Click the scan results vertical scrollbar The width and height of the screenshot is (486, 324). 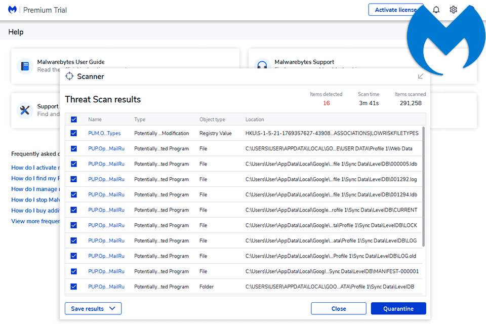pyautogui.click(x=423, y=187)
